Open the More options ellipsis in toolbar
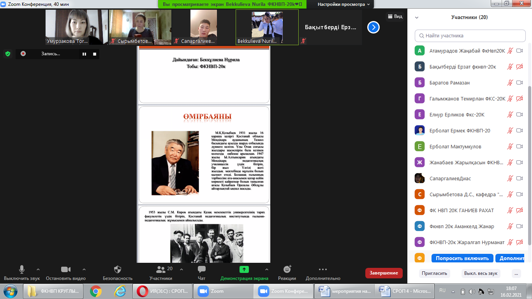 tap(323, 269)
